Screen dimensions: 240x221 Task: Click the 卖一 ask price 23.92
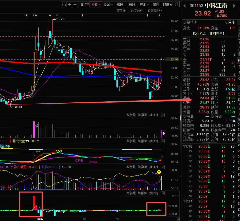point(205,54)
